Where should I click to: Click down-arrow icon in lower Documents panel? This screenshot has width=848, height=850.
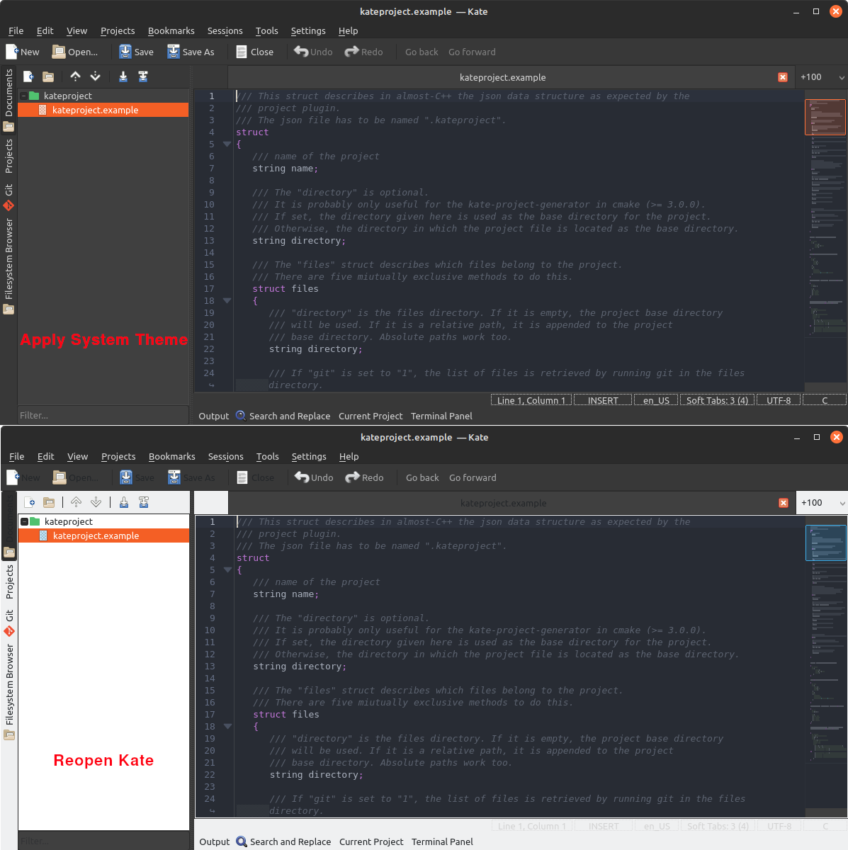click(96, 502)
